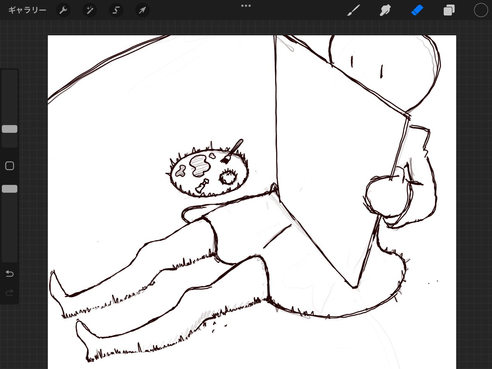Select the Smudge finger tool
The image size is (492, 369).
click(x=385, y=10)
